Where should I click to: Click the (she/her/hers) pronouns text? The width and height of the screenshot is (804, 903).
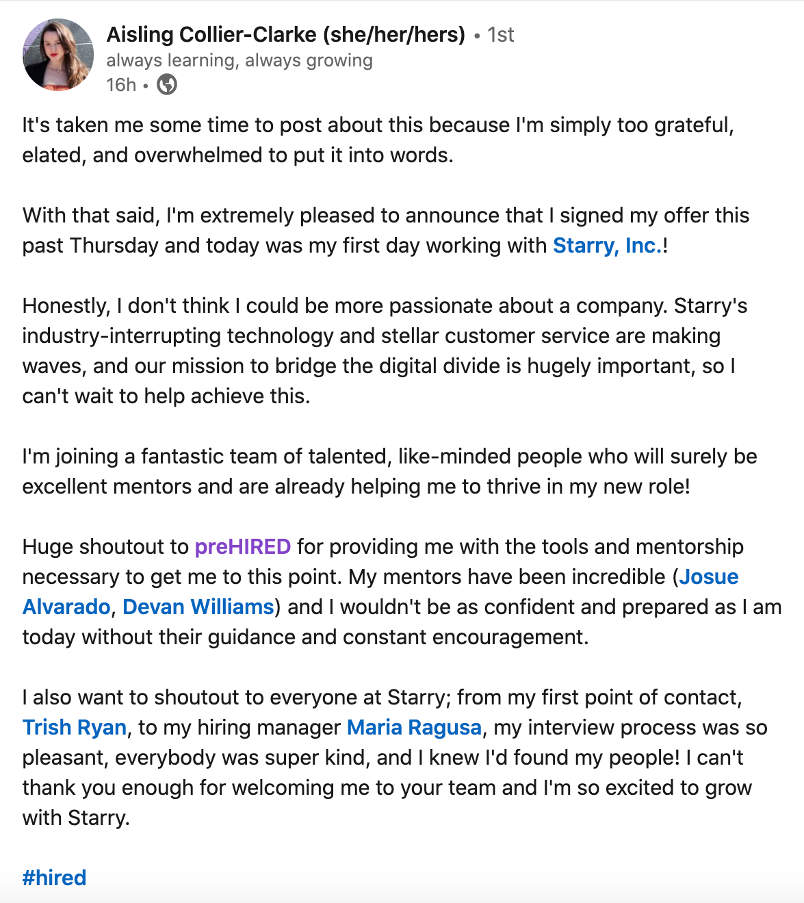(394, 35)
